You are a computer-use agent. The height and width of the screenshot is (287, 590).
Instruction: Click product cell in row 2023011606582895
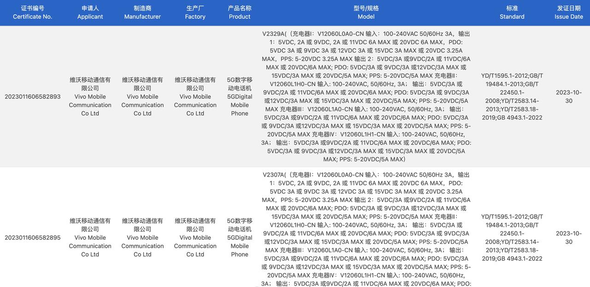point(240,238)
